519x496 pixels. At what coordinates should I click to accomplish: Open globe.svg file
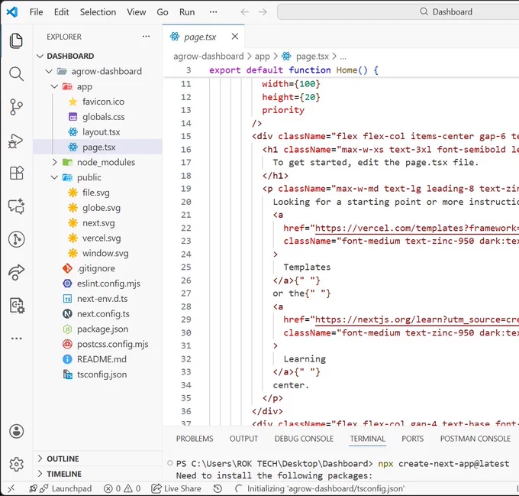point(102,208)
